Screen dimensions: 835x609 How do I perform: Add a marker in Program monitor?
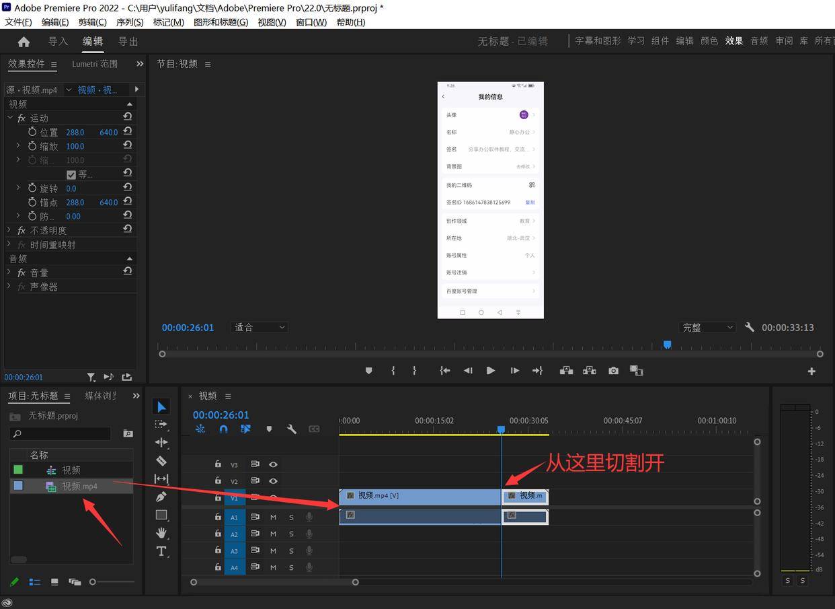[368, 371]
